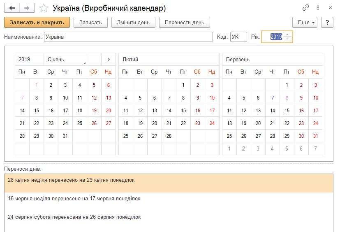Viewport: 340px width, 232px height.
Task: Go forward using the right arrow button
Action: click(27, 8)
